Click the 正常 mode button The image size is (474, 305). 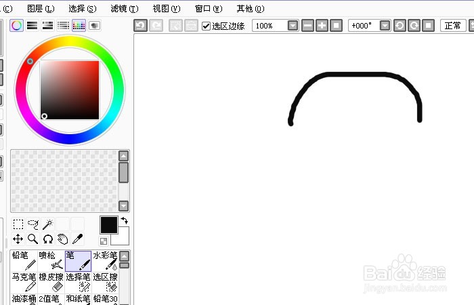click(x=453, y=26)
